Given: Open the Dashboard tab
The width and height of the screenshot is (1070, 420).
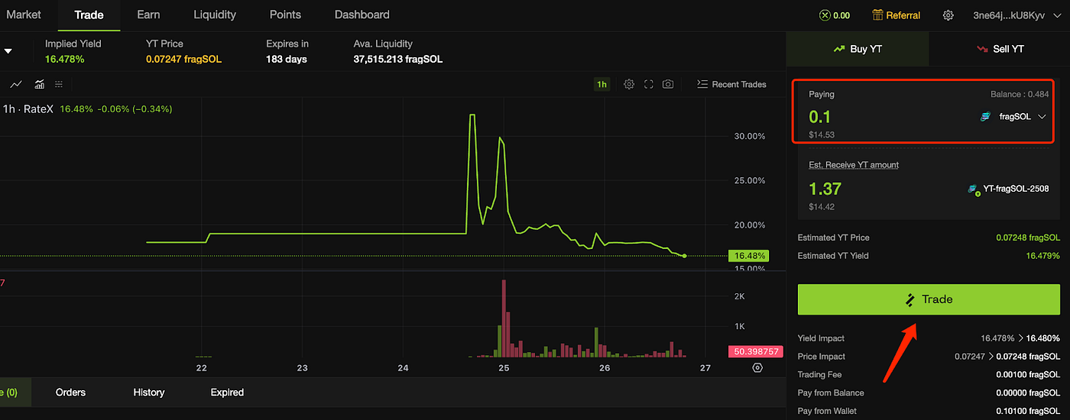Looking at the screenshot, I should [362, 15].
